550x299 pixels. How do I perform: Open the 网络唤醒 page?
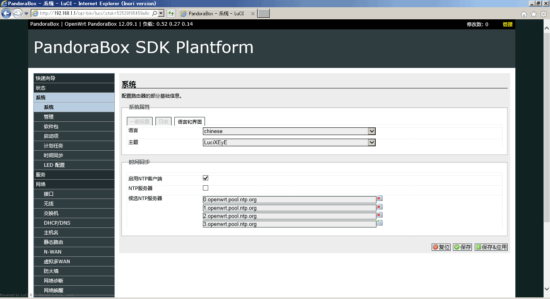tap(74, 290)
